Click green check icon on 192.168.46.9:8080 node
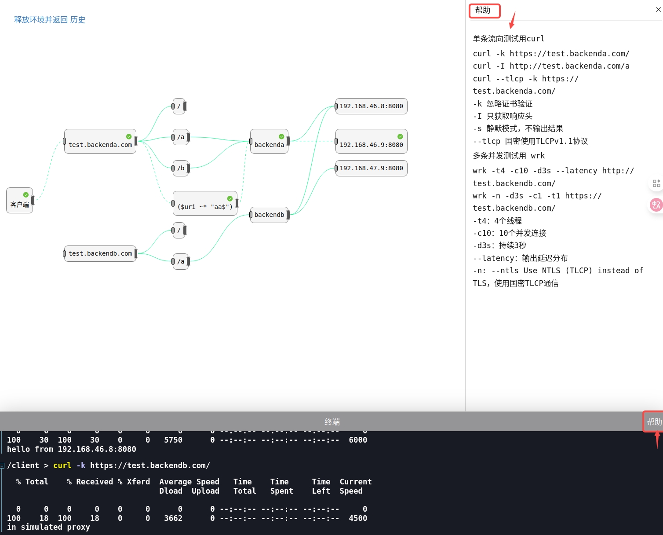The height and width of the screenshot is (535, 663). tap(400, 136)
